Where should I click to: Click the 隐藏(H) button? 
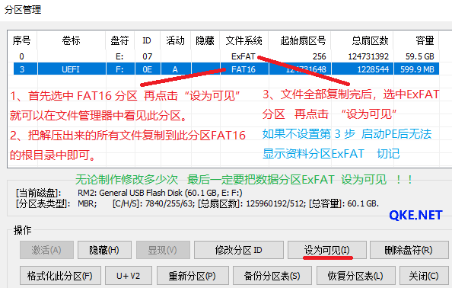coord(104,250)
